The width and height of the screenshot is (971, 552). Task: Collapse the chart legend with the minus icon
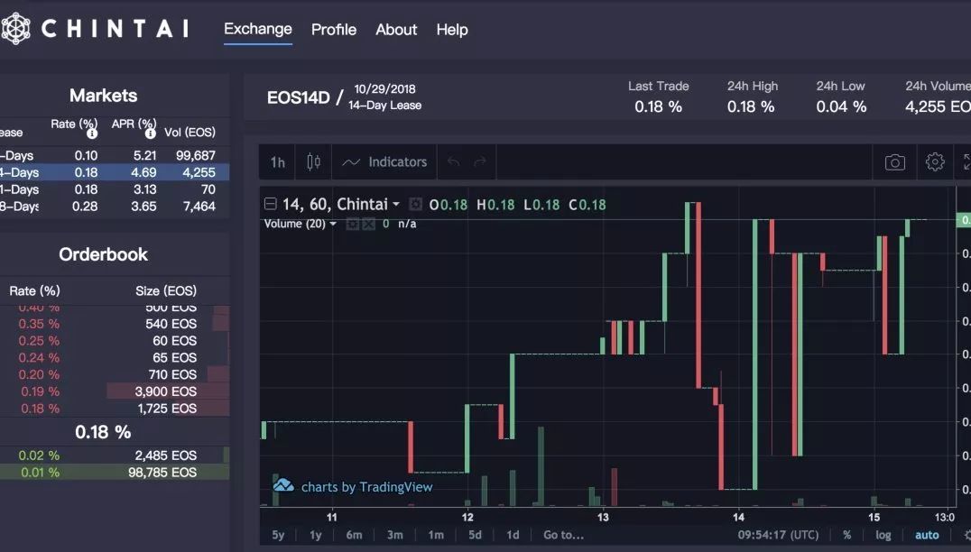click(x=270, y=204)
